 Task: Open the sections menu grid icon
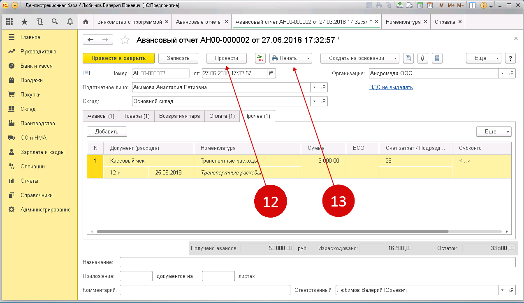[x=9, y=22]
